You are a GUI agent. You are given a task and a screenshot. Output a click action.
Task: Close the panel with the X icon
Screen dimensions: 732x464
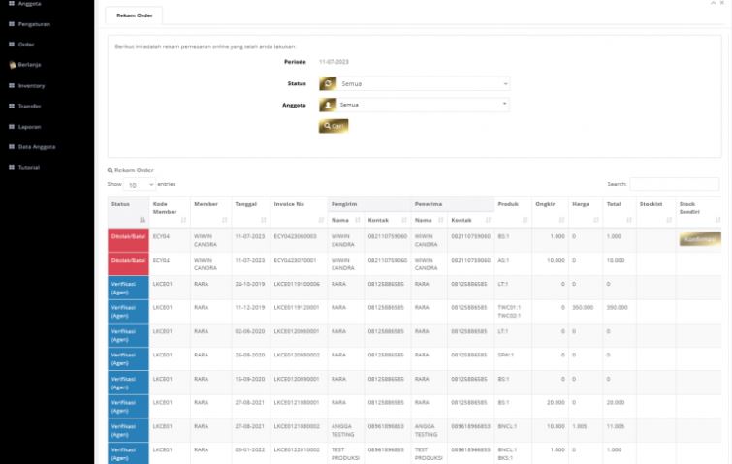pos(722,4)
